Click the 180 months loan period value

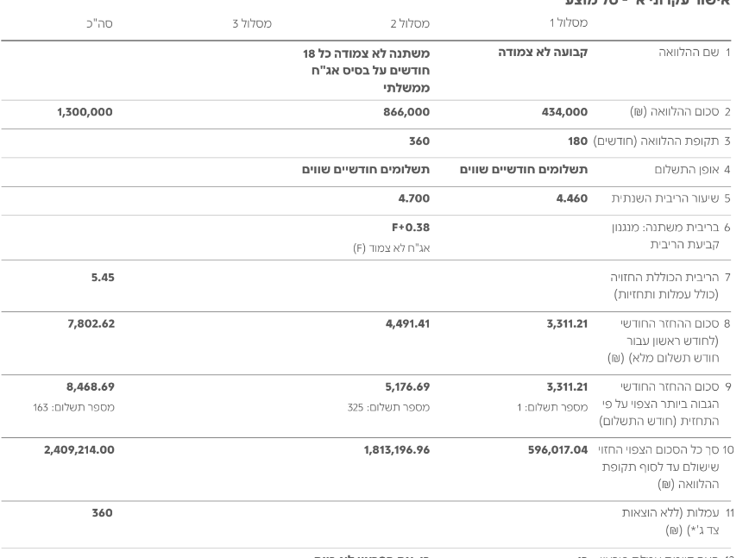pyautogui.click(x=577, y=141)
